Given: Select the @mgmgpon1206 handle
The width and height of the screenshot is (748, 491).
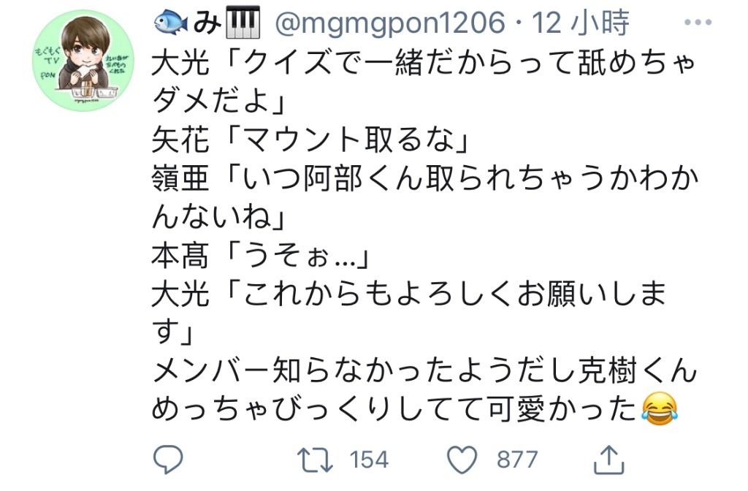Looking at the screenshot, I should [390, 23].
